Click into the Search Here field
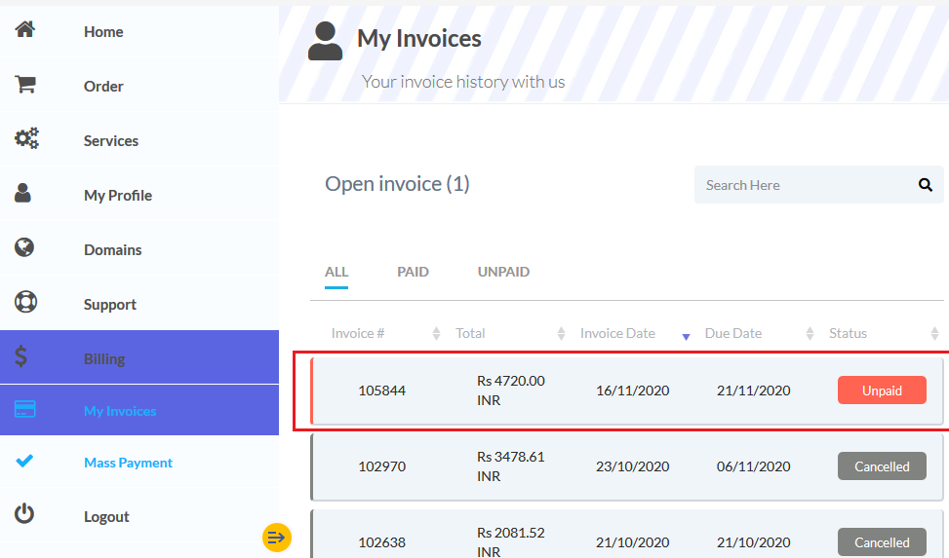Screen dimensions: 949x558 819,185
